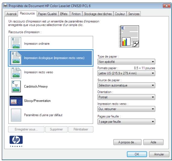Close the properties dialog window

(167, 6)
